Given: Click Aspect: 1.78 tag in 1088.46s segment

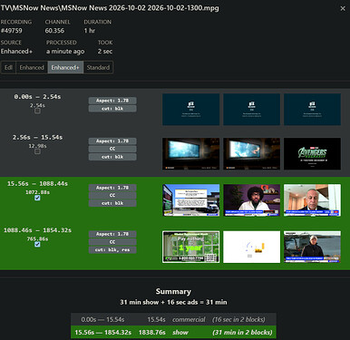Looking at the screenshot, I should pos(112,234).
